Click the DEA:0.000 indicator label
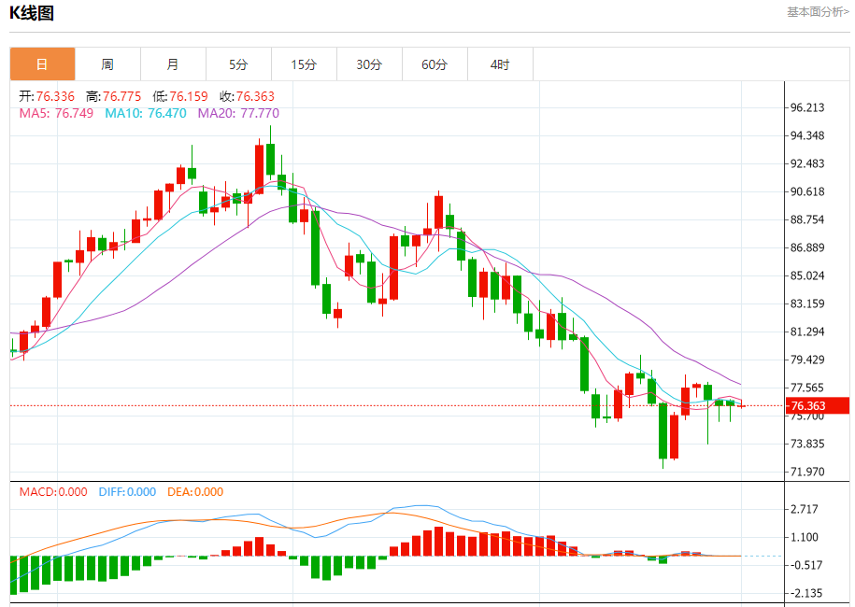Viewport: 855px width, 607px height. (195, 492)
